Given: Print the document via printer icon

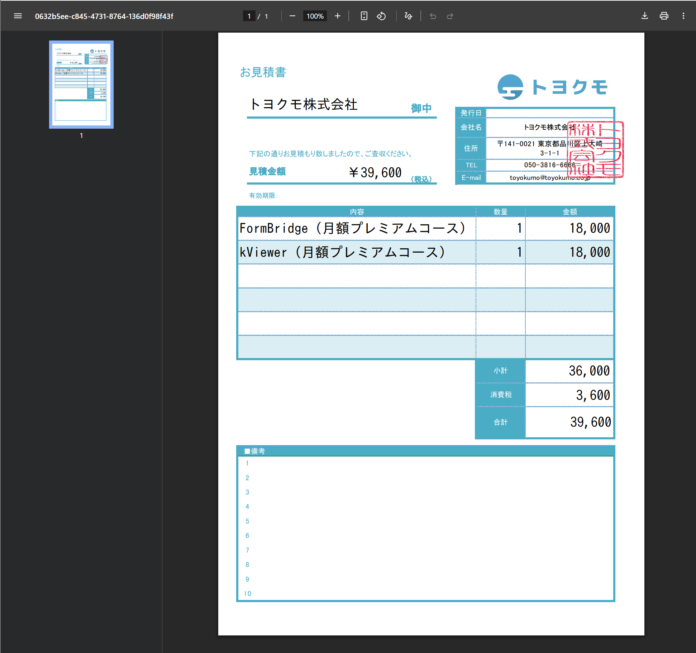Looking at the screenshot, I should pyautogui.click(x=664, y=16).
